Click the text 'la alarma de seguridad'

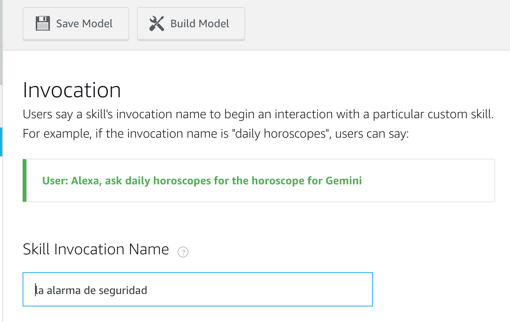coord(91,290)
